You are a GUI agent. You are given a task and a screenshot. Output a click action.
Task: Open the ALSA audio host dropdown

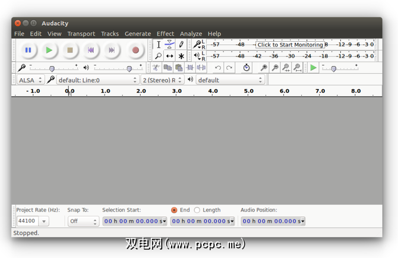pyautogui.click(x=30, y=80)
